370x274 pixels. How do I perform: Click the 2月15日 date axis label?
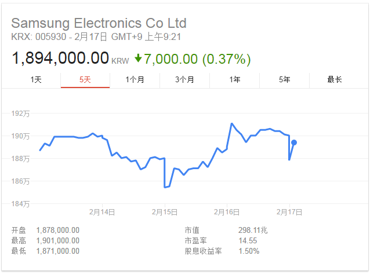pyautogui.click(x=165, y=212)
